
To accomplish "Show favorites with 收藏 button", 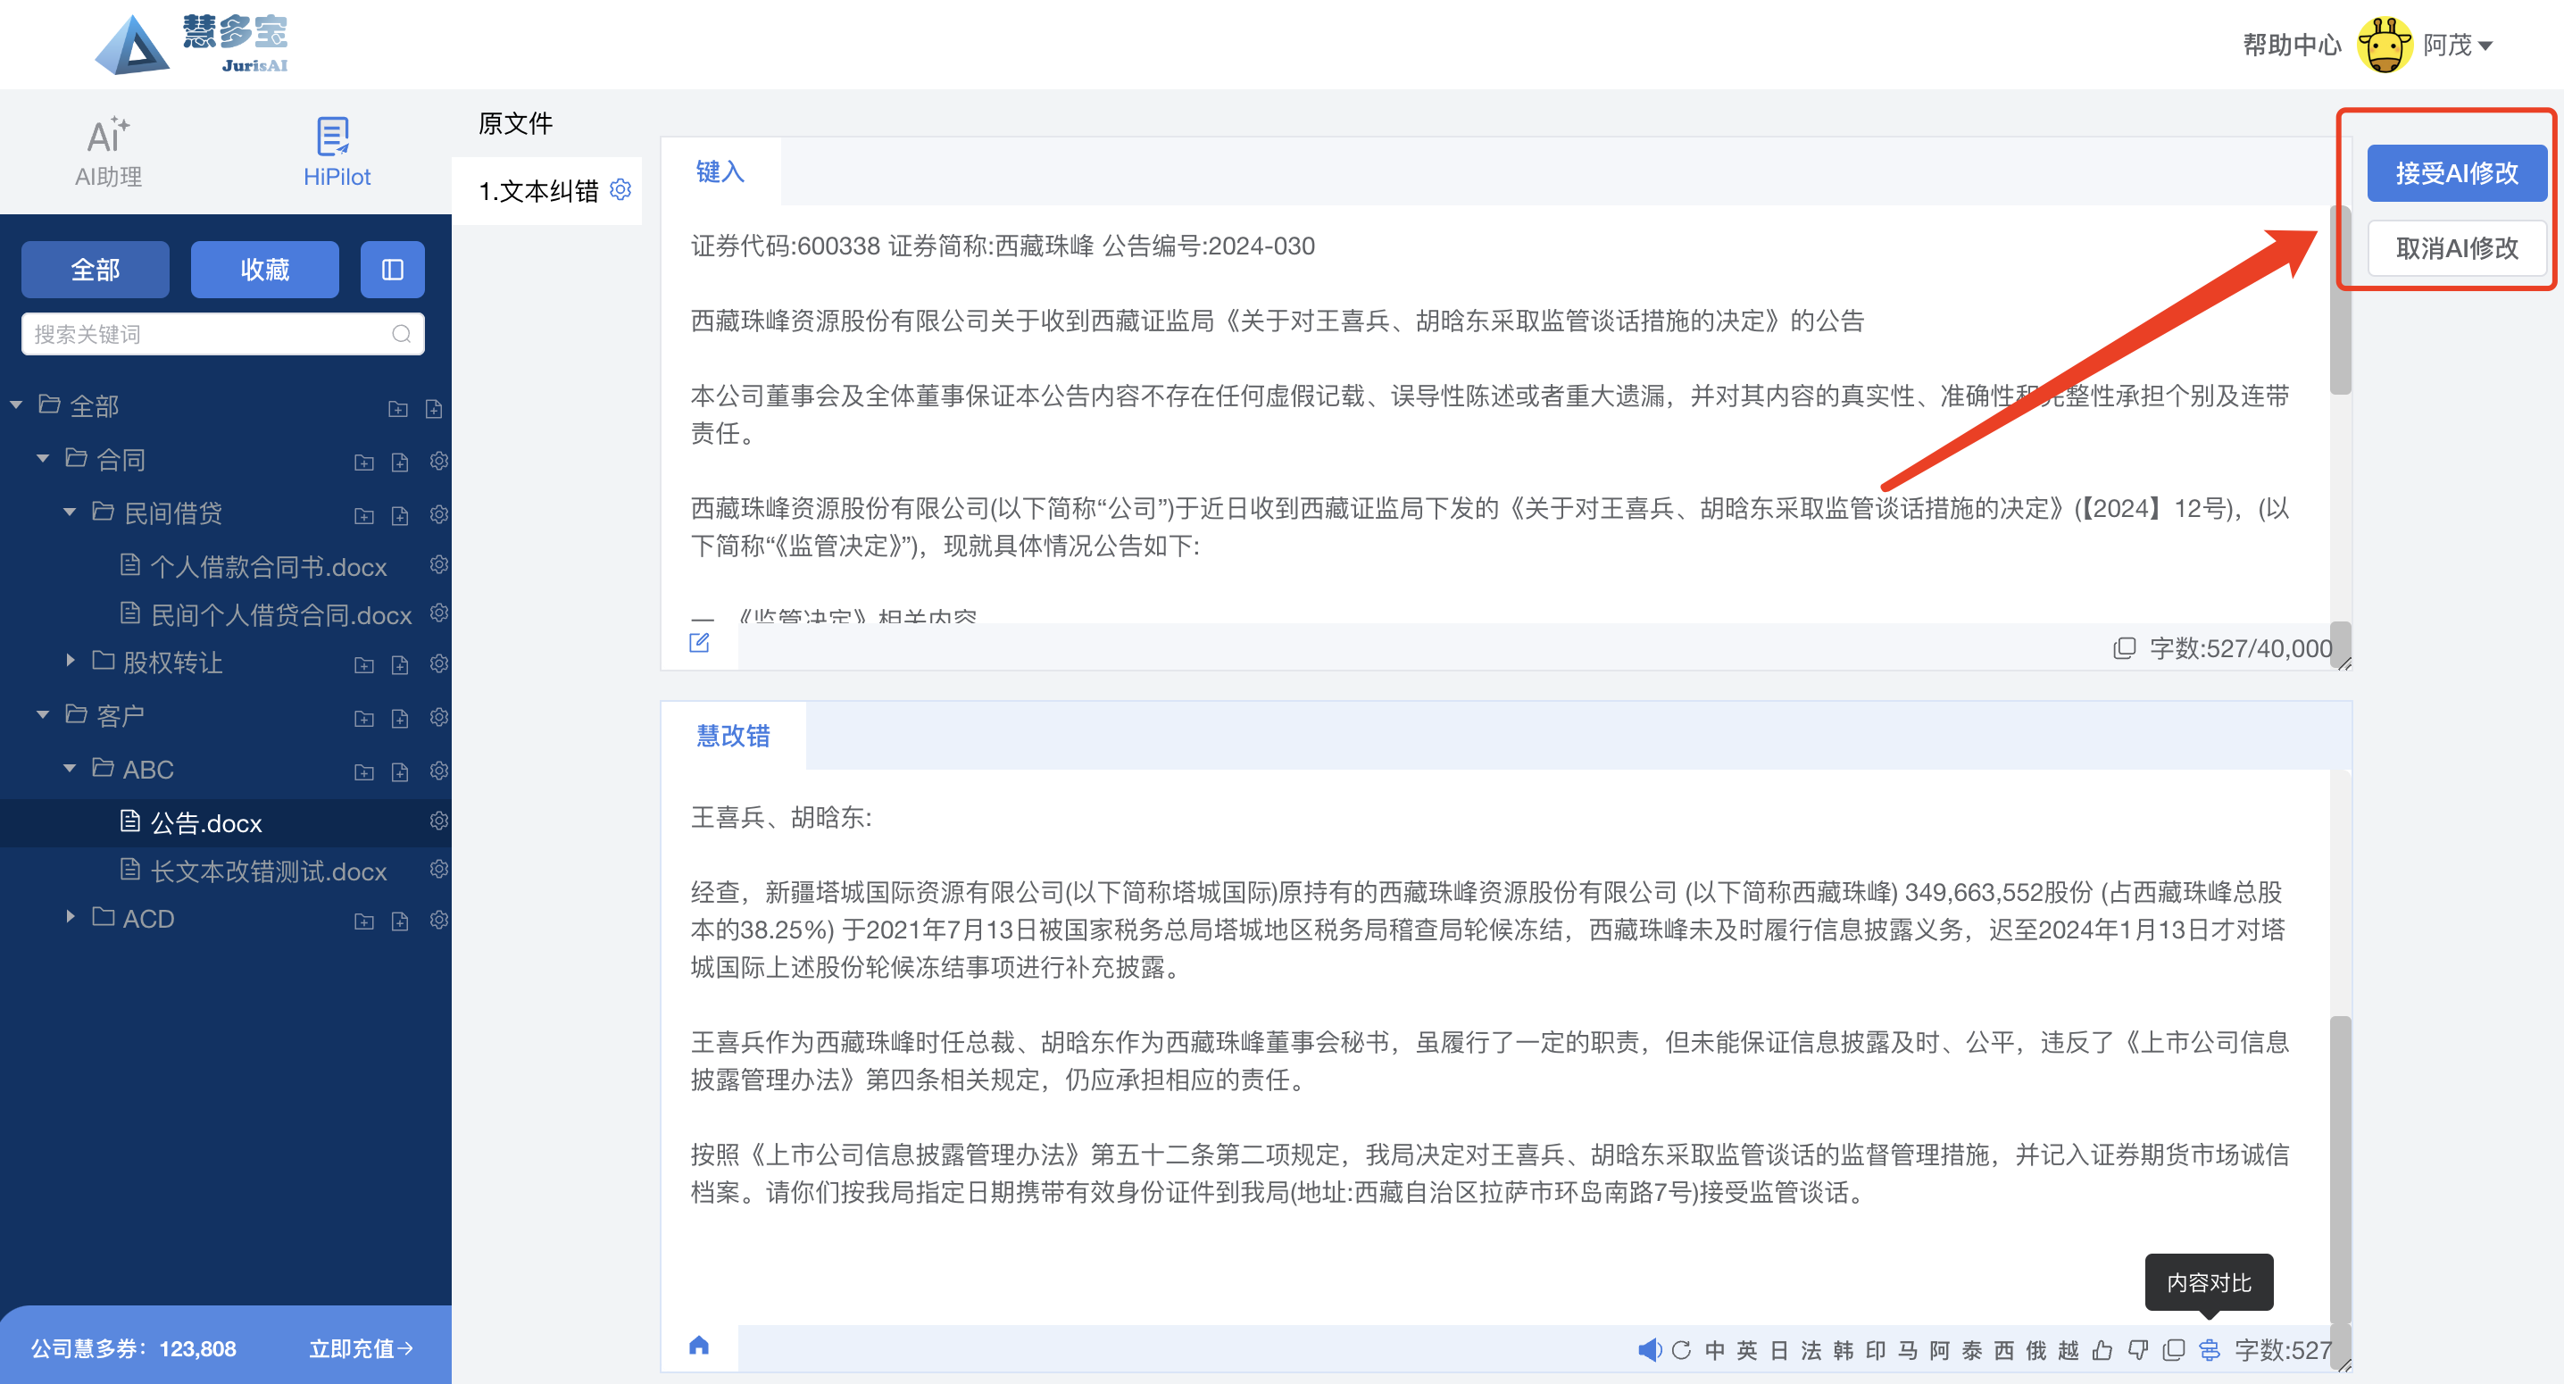I will 265,269.
